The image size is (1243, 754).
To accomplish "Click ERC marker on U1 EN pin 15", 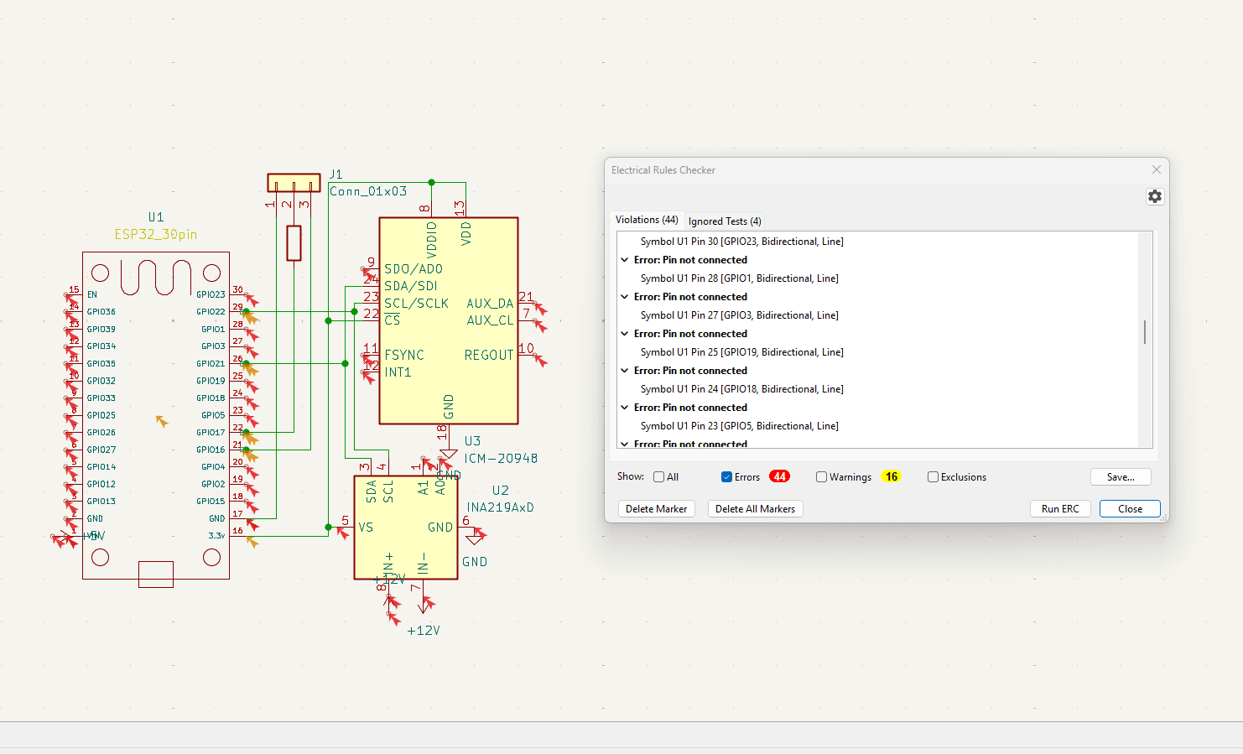I will click(72, 299).
